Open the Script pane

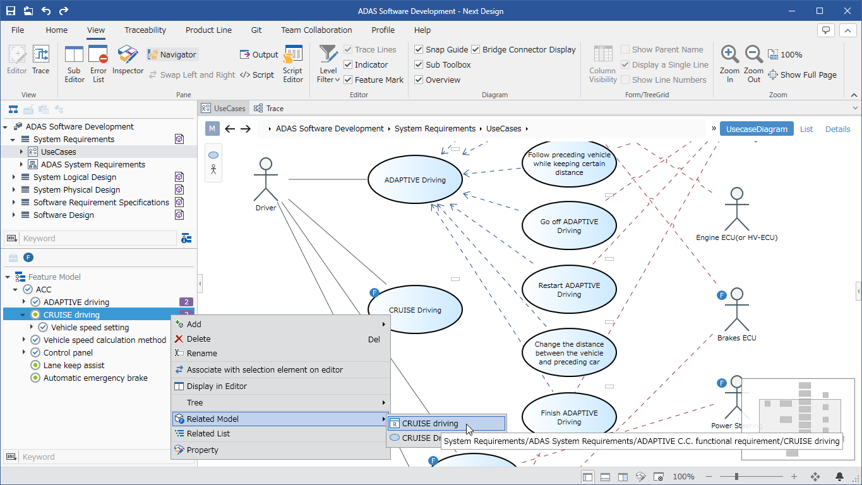pyautogui.click(x=257, y=75)
